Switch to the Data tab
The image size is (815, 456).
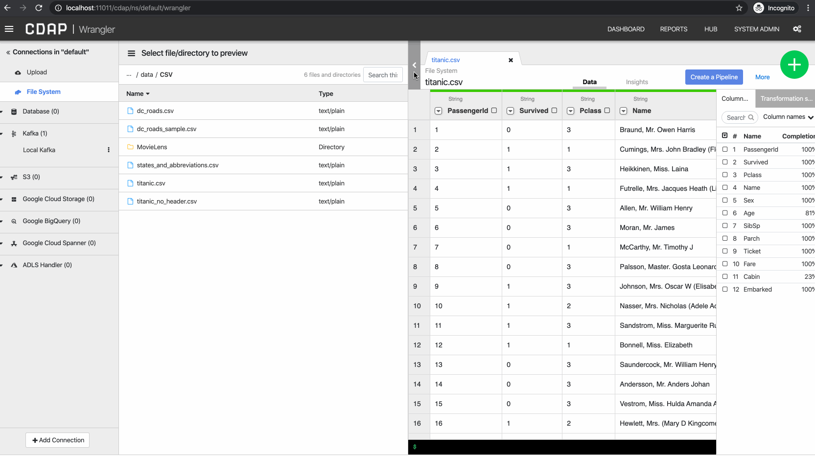589,82
